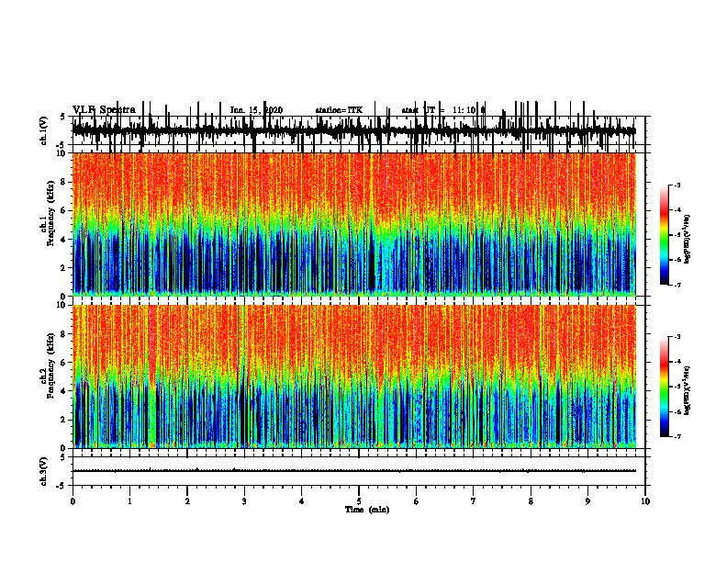
Task: Click the ch.2 spectrogram color bar
Action: click(665, 387)
